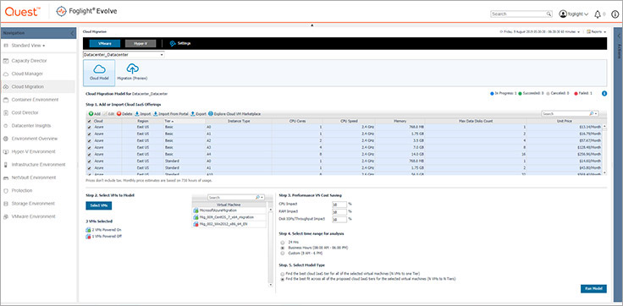This screenshot has height=306, width=623.
Task: Expand the Standard View dropdown
Action: pos(28,46)
